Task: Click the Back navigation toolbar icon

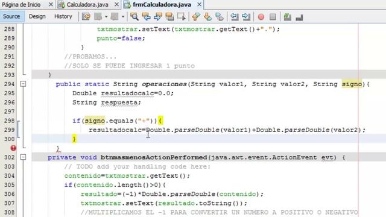Action: click(98, 17)
